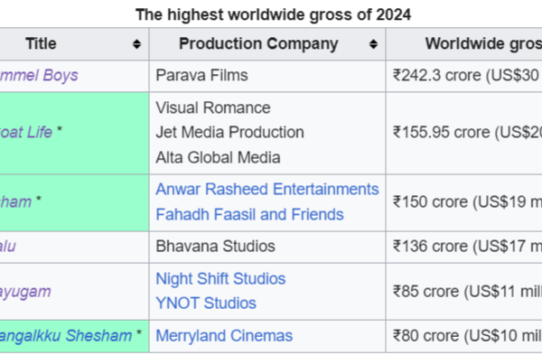
Task: Open Fahadh Faasil and Friends link
Action: [x=249, y=215]
